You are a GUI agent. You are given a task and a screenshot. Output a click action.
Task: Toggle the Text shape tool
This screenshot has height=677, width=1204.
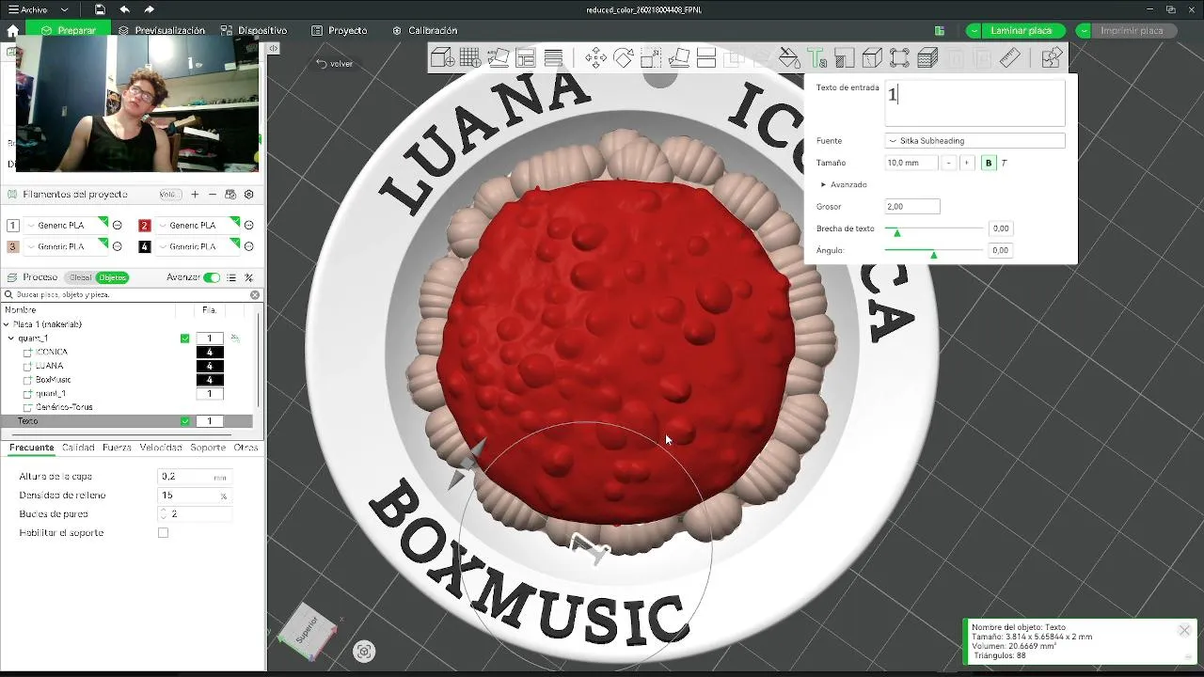click(816, 58)
